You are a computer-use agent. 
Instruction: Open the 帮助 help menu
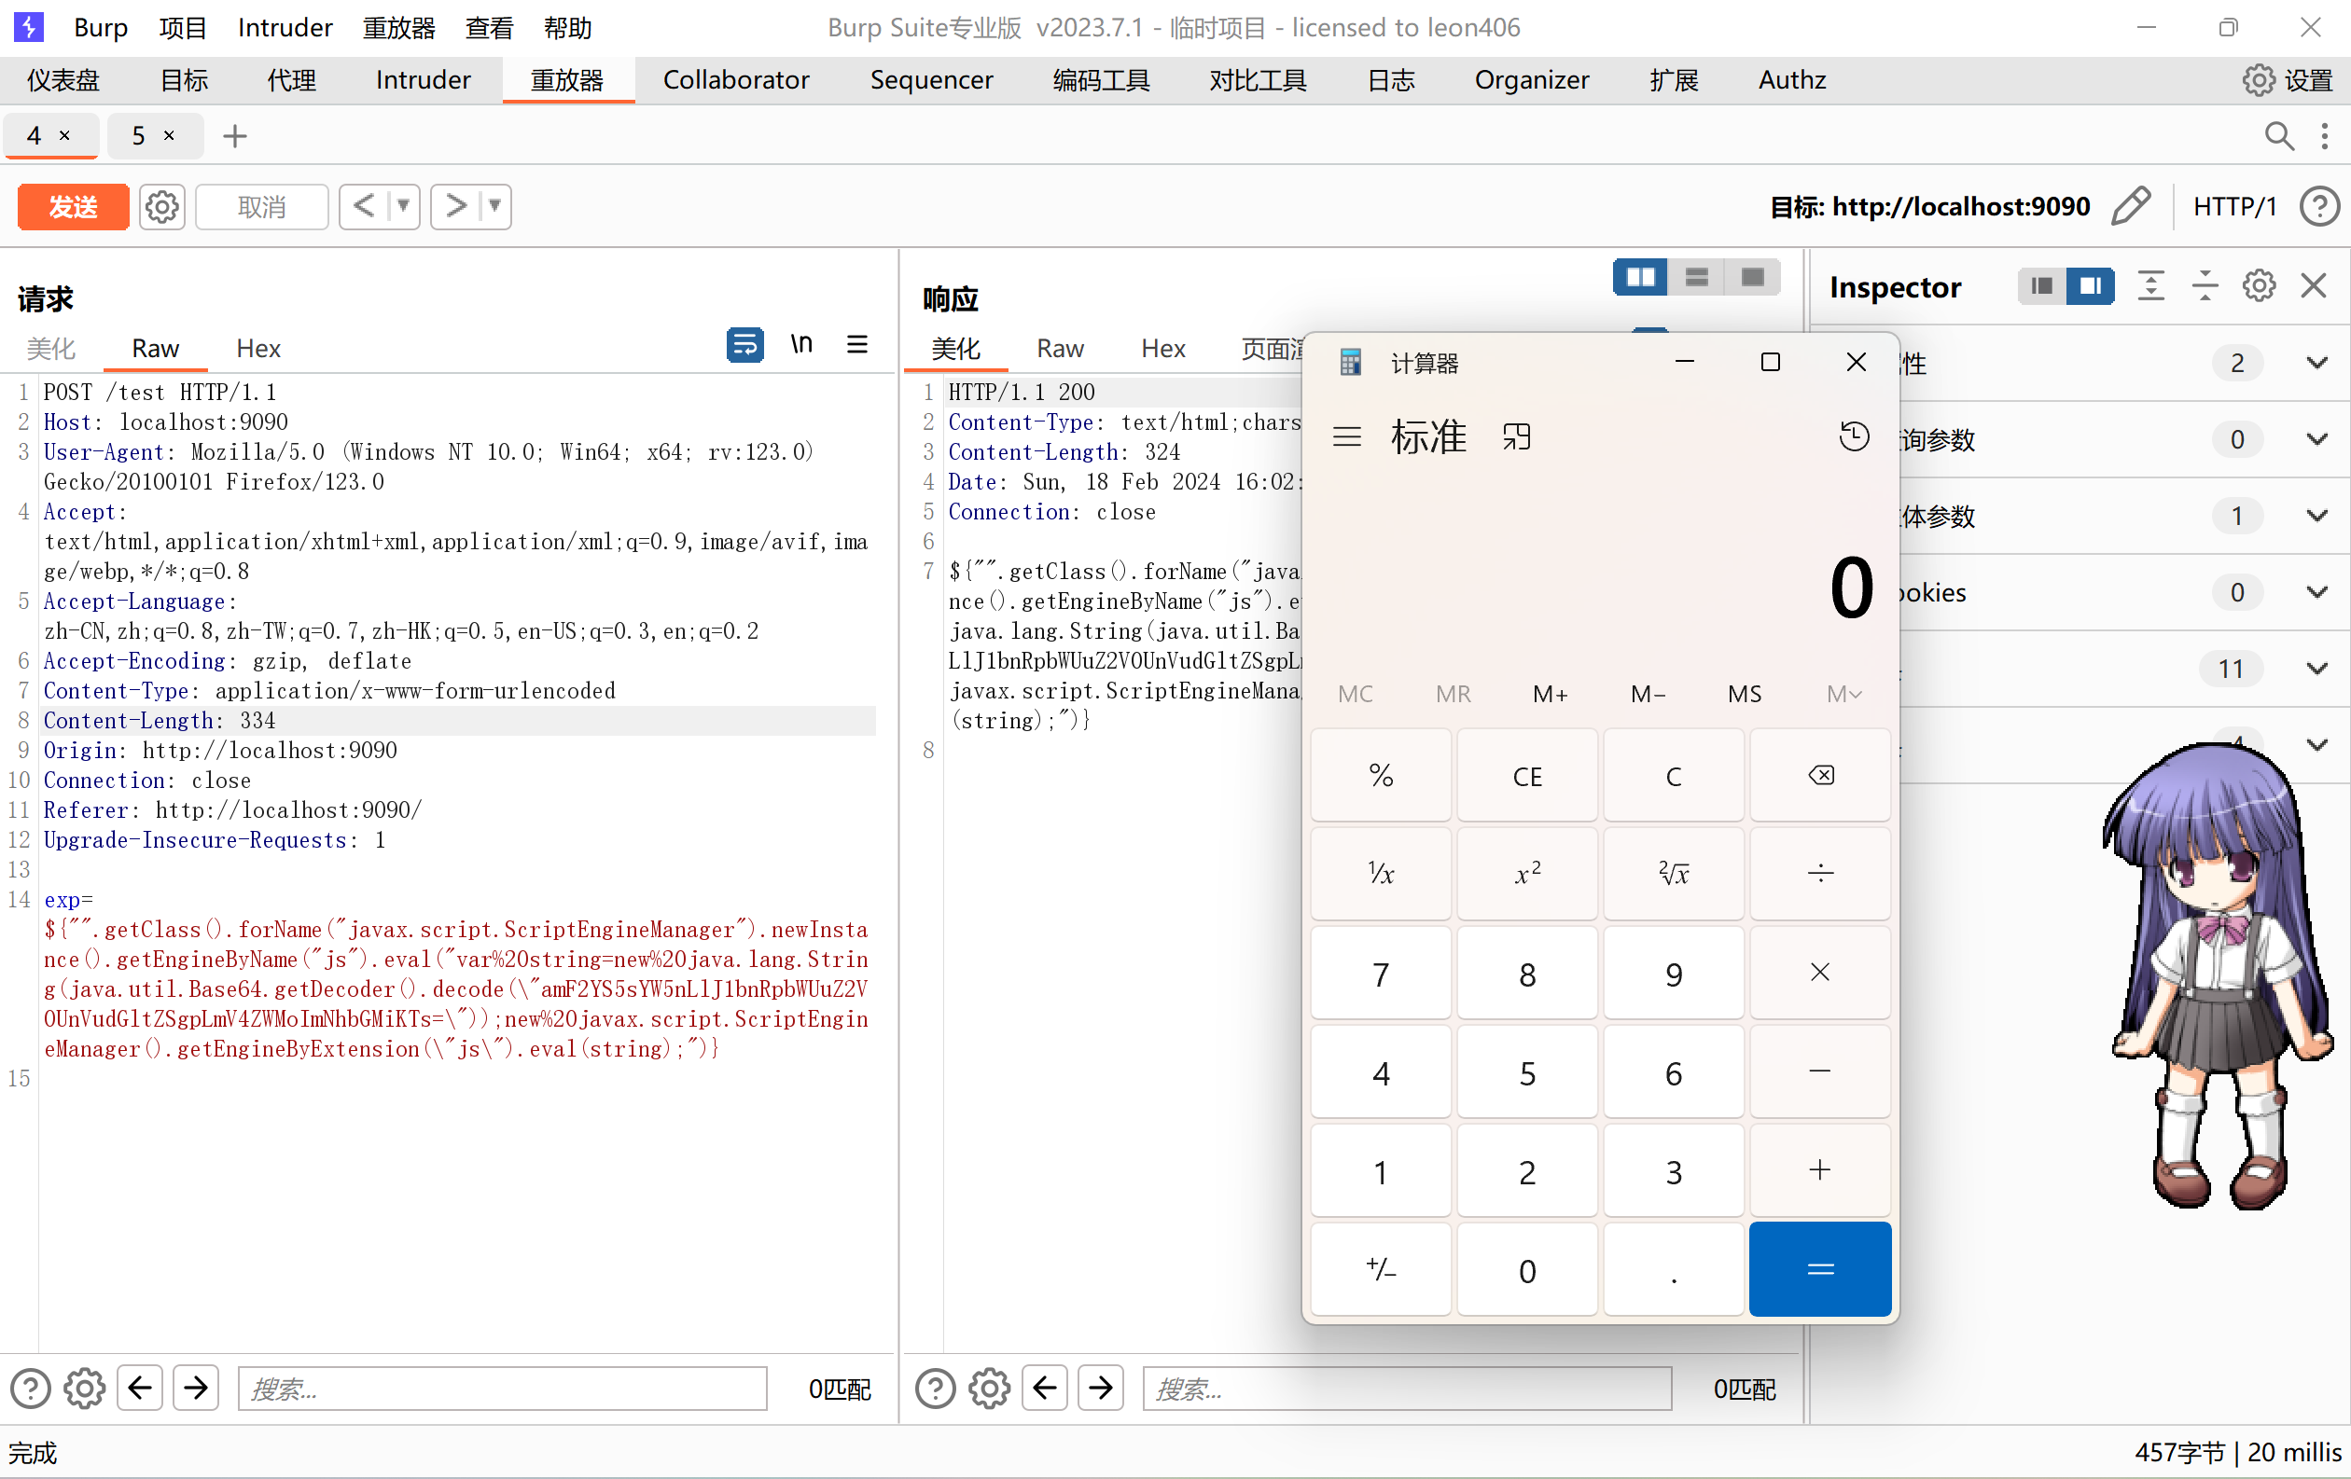pos(567,27)
